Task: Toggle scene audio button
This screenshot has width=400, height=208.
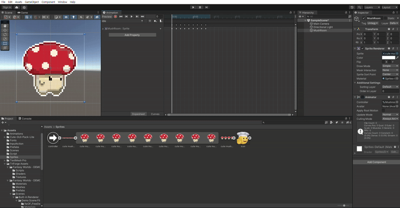Action: tap(81, 17)
